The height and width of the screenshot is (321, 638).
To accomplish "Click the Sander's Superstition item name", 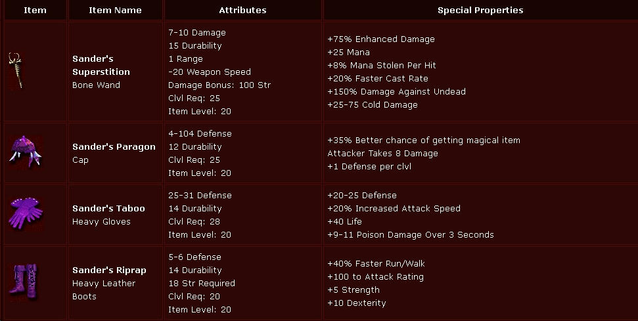I will (101, 65).
